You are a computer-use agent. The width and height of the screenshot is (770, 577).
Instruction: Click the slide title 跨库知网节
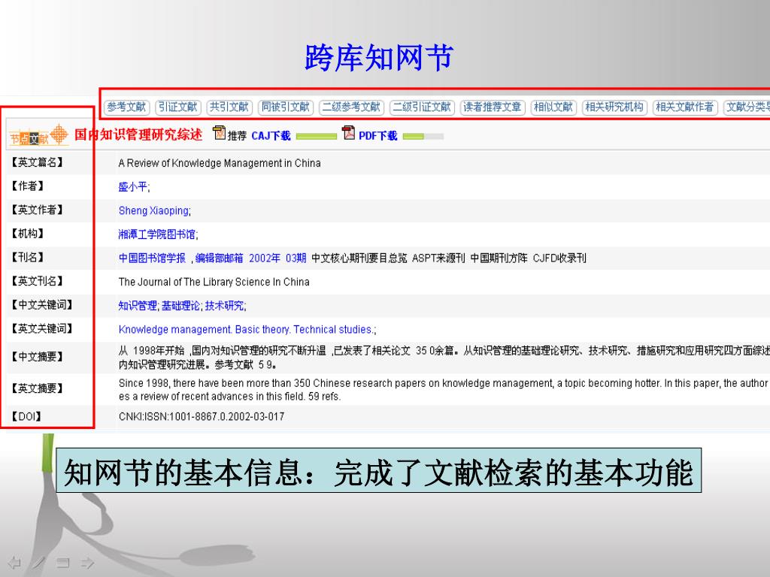[378, 58]
